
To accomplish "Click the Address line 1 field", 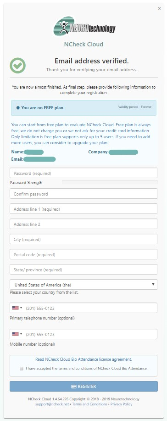I will point(83,209).
